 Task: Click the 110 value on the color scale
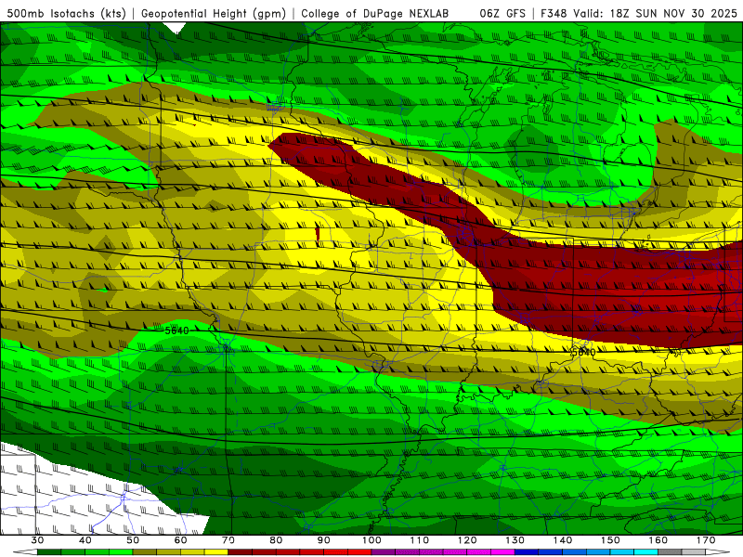pyautogui.click(x=420, y=540)
